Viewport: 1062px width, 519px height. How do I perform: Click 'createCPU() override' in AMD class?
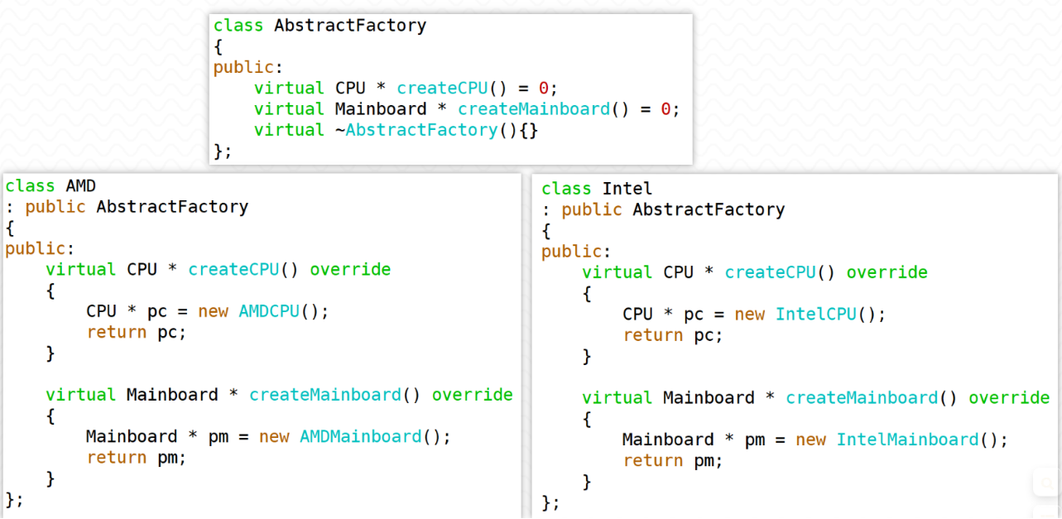pyautogui.click(x=290, y=269)
